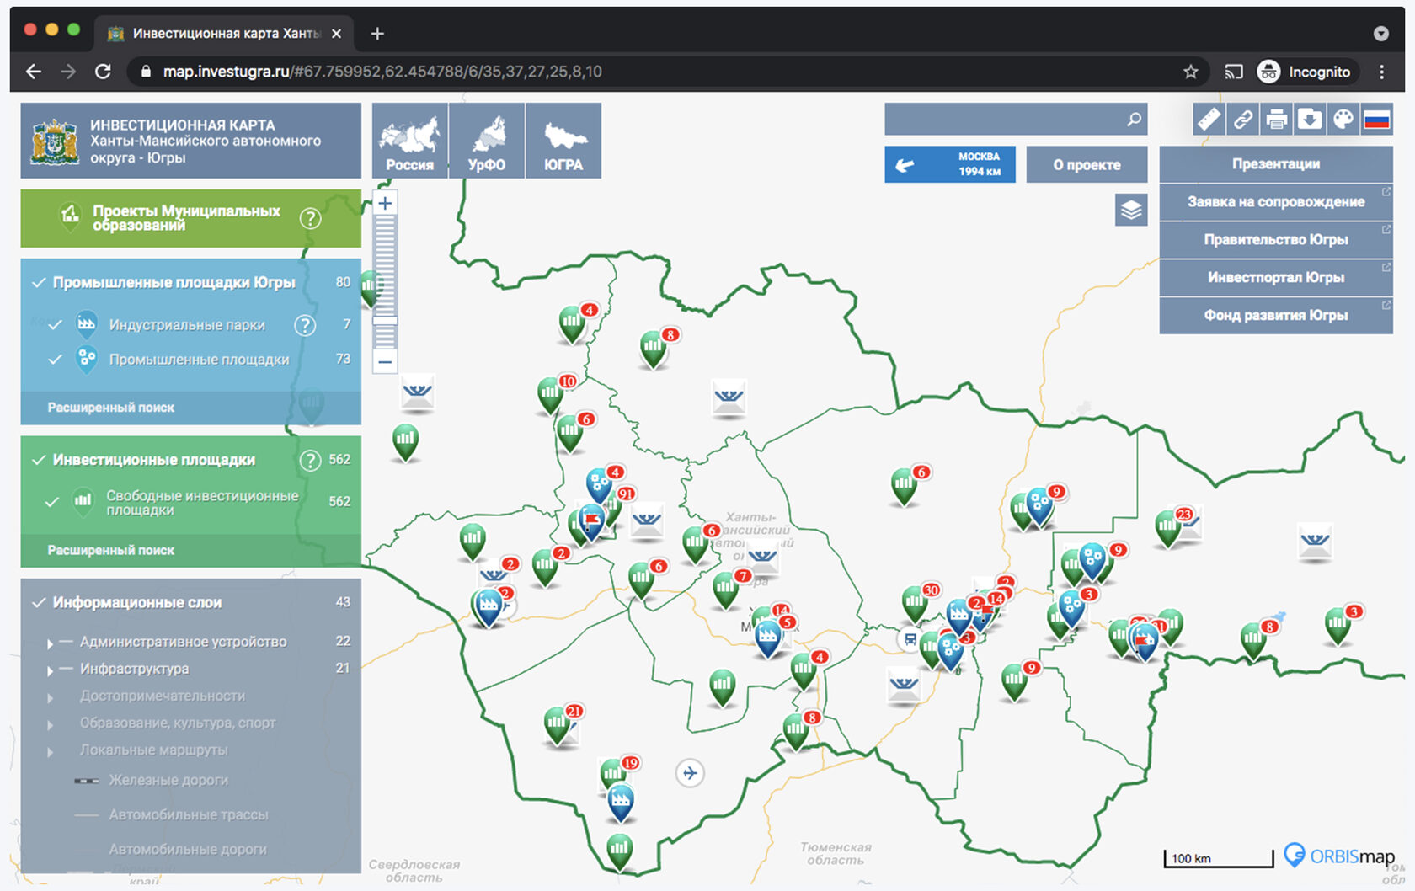
Task: Open a new browser tab
Action: [x=377, y=34]
